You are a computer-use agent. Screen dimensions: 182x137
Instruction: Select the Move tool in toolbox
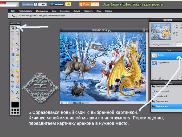(17, 28)
